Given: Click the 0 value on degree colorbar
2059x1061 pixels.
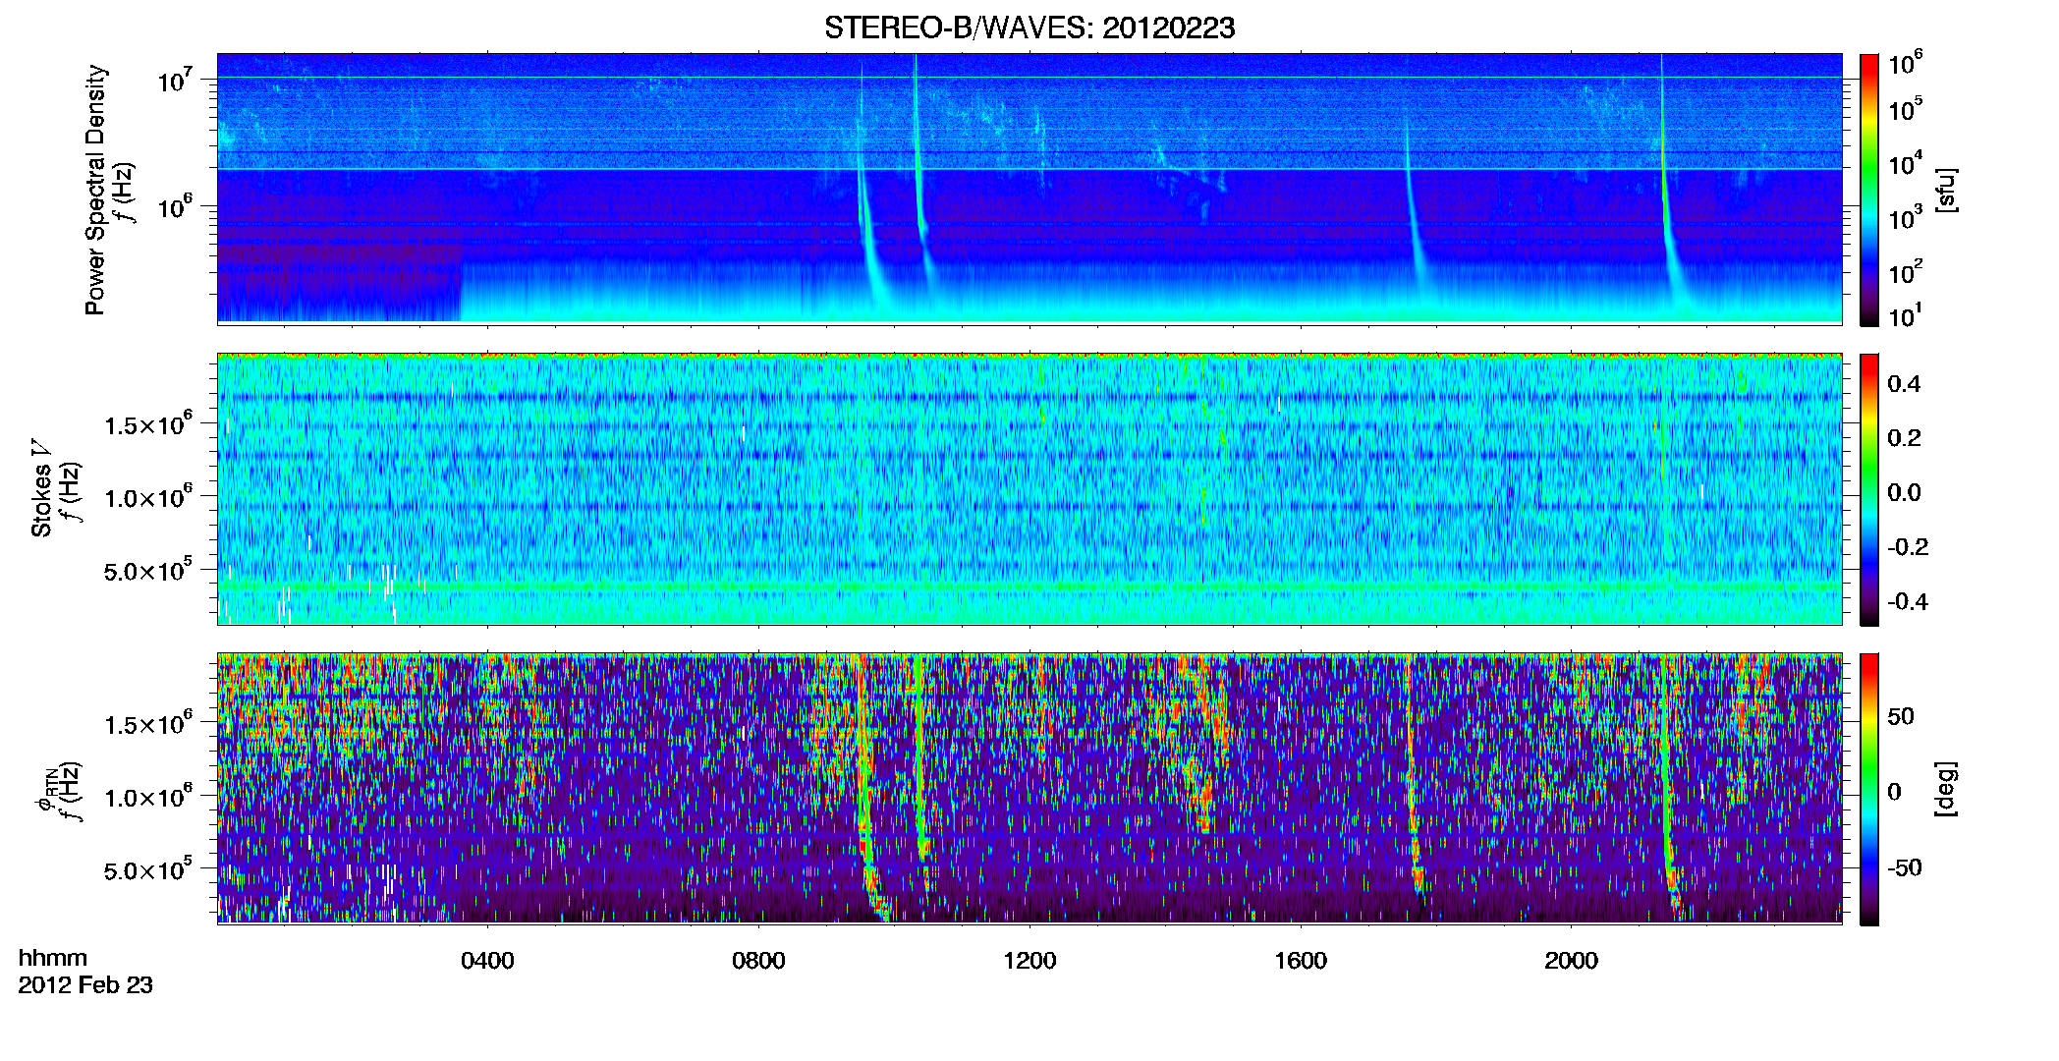Looking at the screenshot, I should point(1894,792).
